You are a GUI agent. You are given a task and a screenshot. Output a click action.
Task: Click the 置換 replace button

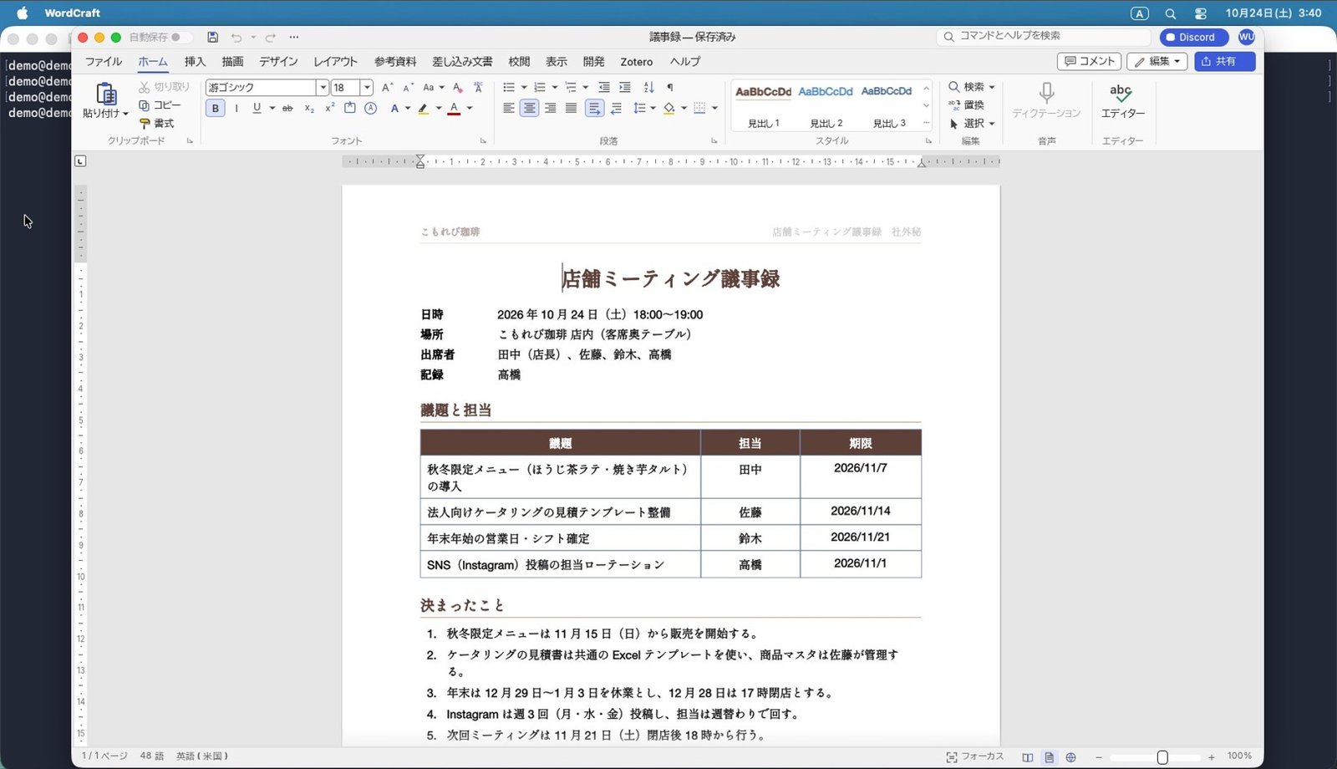pos(966,105)
